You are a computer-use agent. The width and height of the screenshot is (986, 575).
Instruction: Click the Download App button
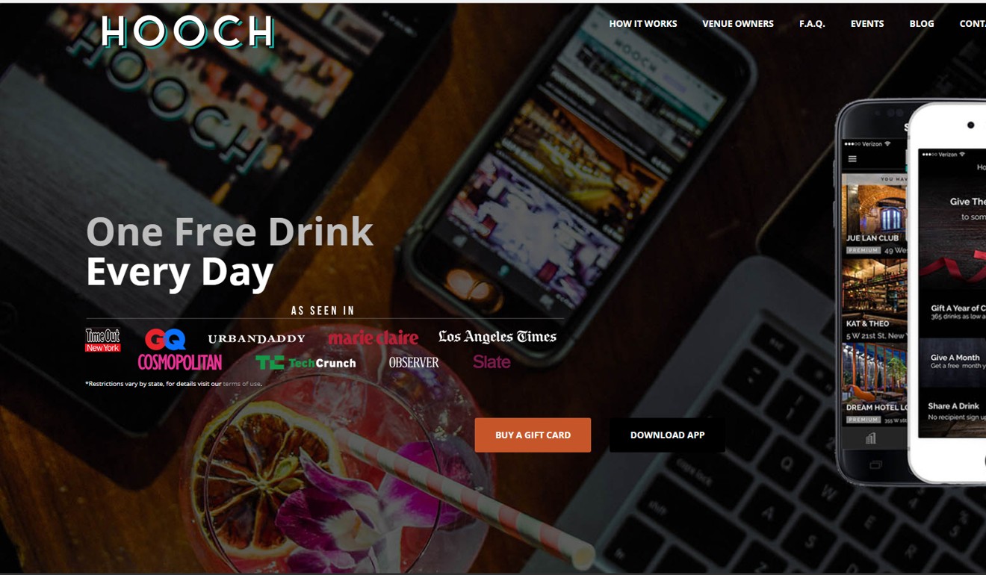[x=667, y=435]
